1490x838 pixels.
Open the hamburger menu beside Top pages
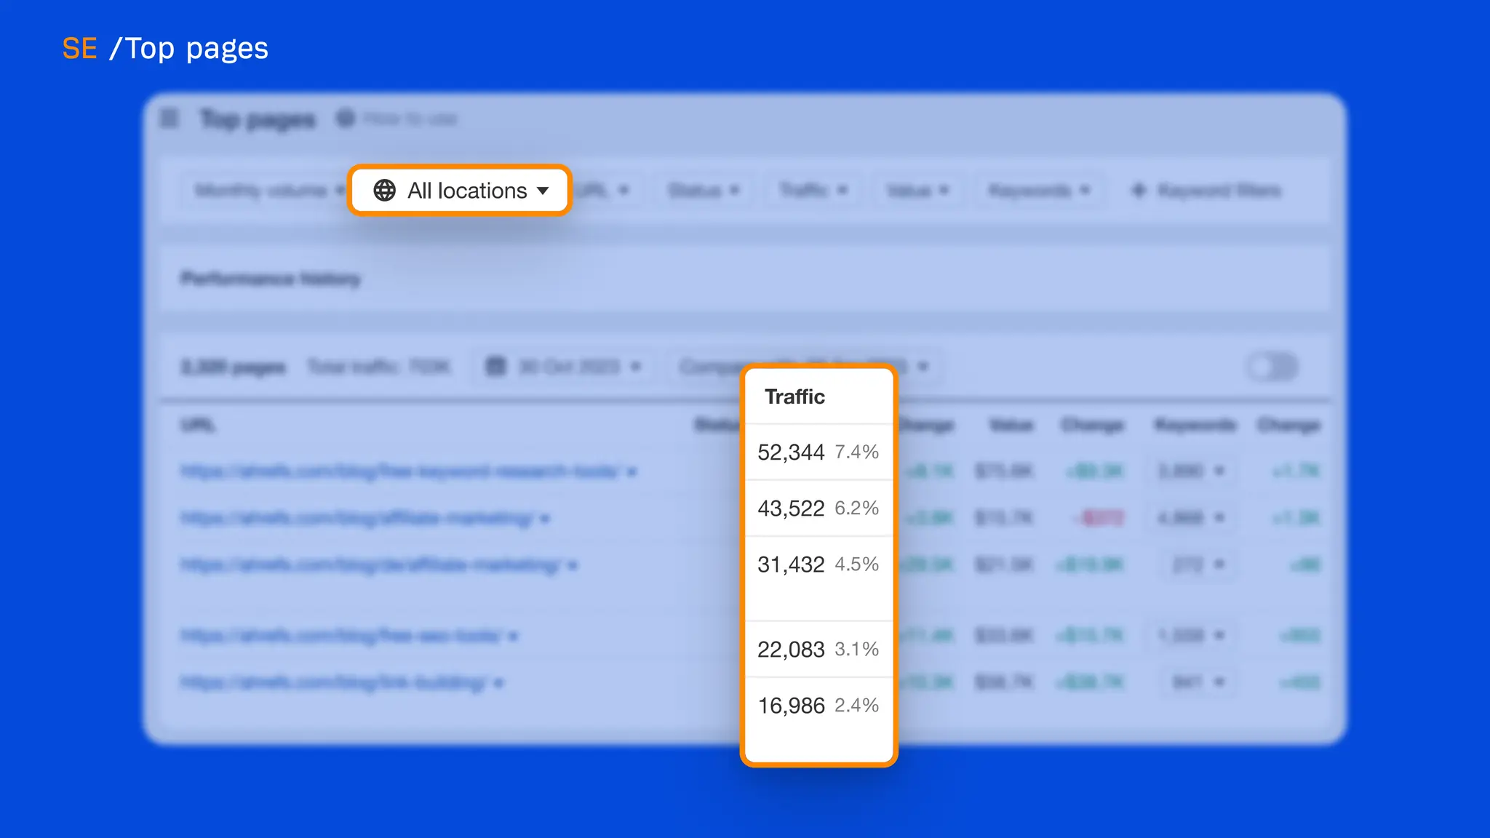(169, 118)
